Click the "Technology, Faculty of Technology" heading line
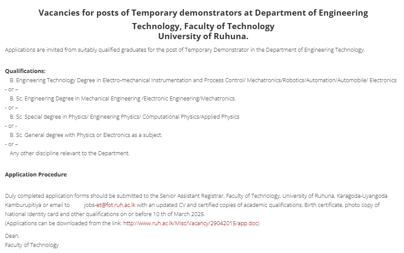Screen dimensions: 404x253 click(203, 26)
